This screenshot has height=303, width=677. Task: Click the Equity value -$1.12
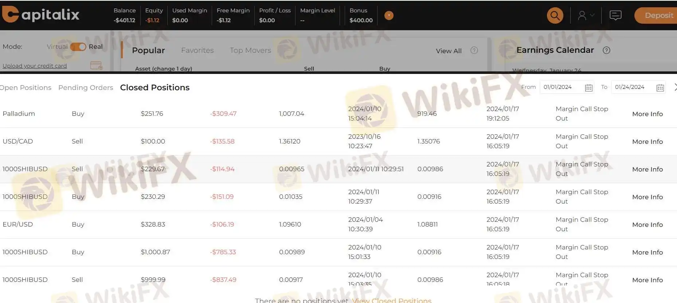click(152, 20)
